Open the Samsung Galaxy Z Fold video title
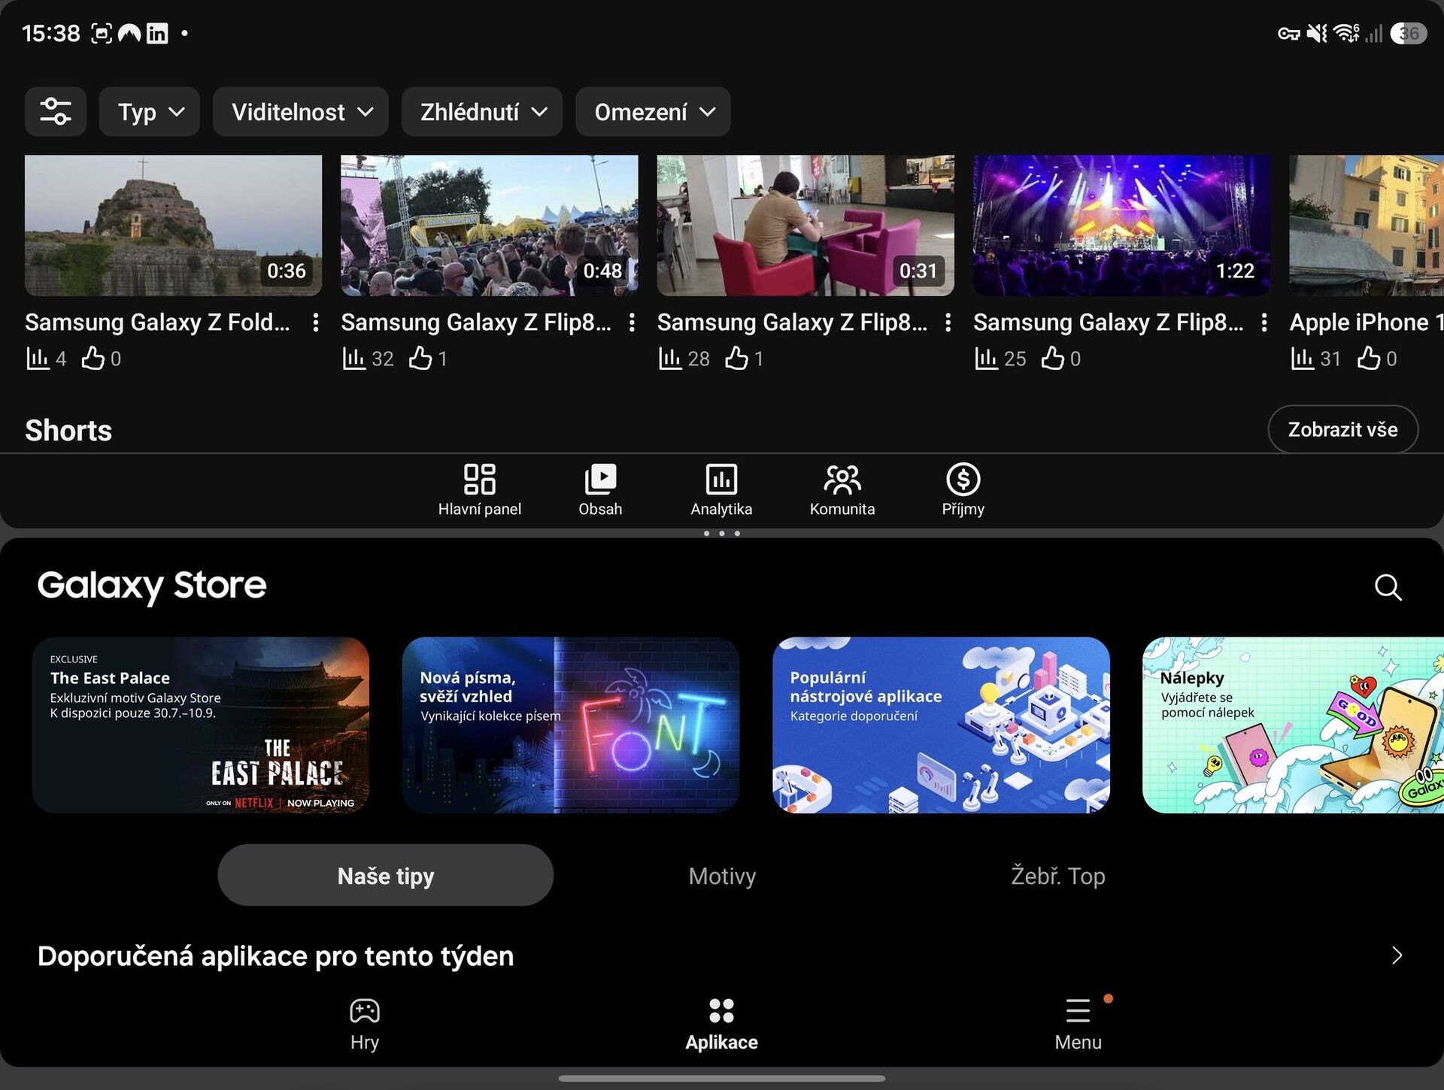Viewport: 1444px width, 1090px height. coord(157,322)
